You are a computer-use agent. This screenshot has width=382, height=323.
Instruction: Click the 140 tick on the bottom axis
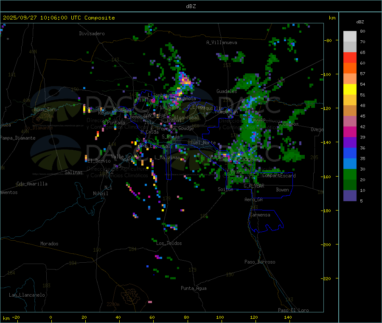click(288, 317)
